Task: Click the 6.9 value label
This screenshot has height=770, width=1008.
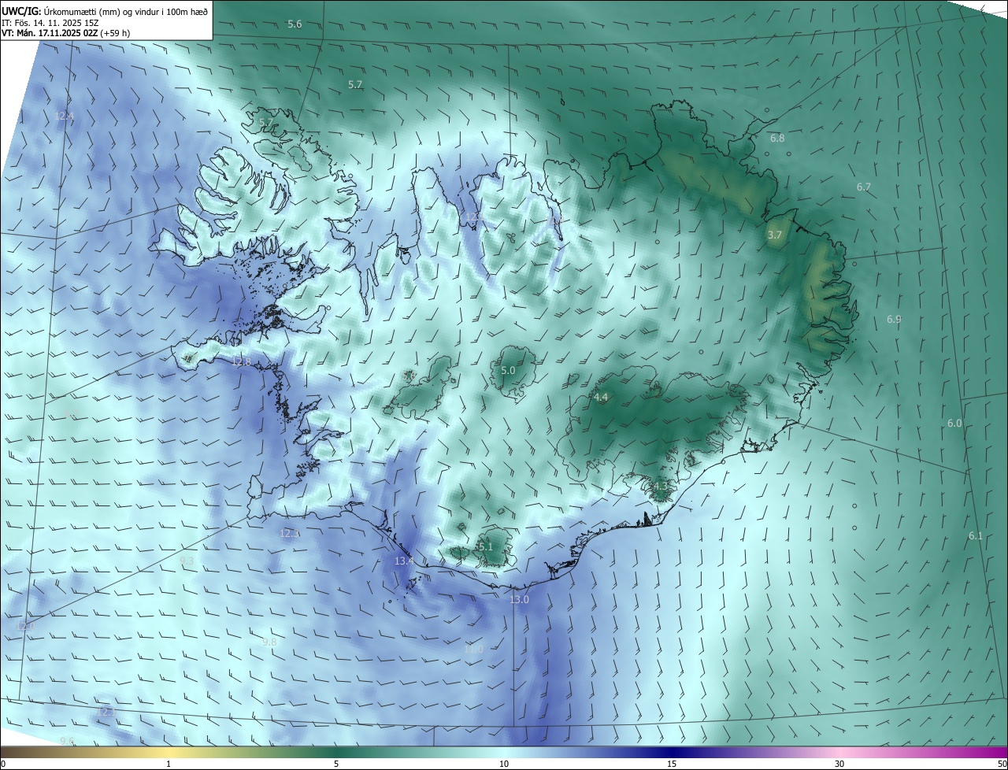Action: click(x=894, y=319)
